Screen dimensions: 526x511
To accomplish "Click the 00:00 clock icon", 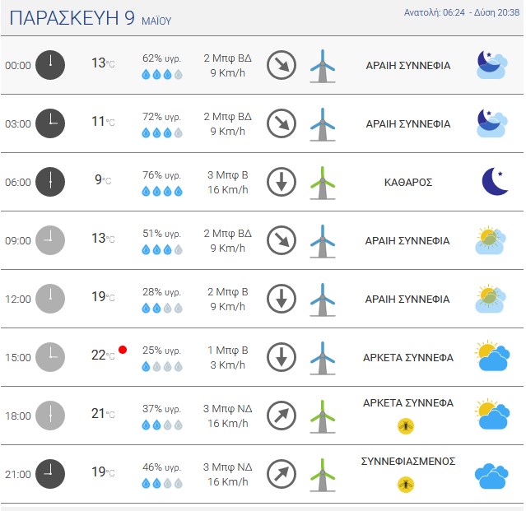I will click(x=50, y=65).
